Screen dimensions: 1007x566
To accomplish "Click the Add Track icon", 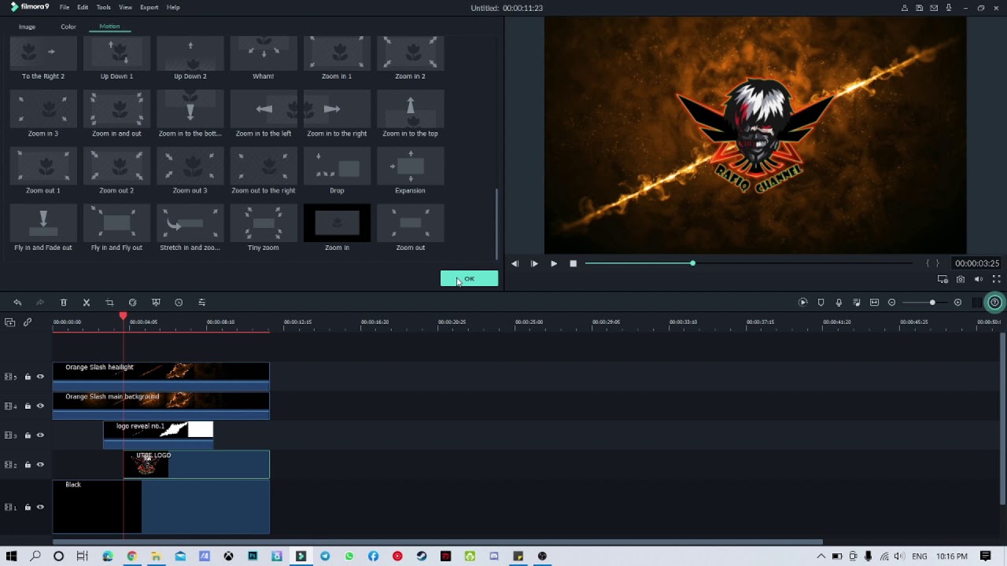I will 9,322.
